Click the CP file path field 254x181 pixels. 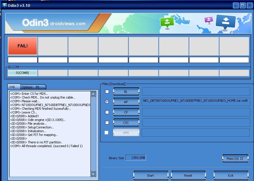click(196, 112)
